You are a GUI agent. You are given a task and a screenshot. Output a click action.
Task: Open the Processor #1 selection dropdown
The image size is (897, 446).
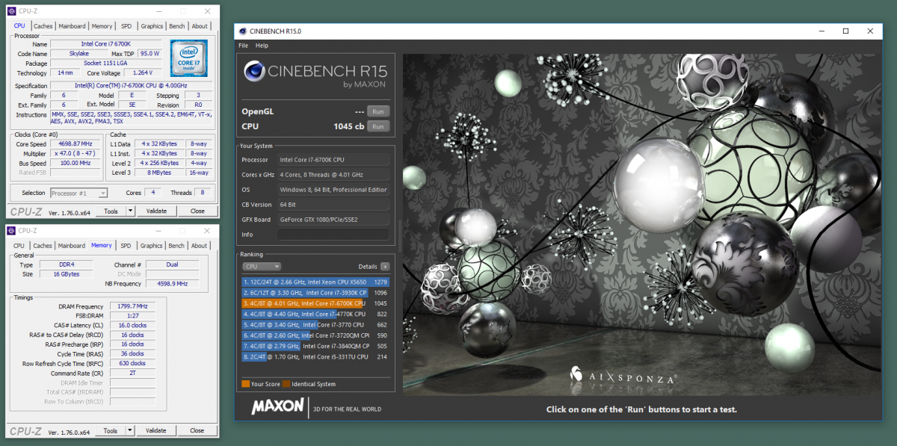click(x=78, y=193)
